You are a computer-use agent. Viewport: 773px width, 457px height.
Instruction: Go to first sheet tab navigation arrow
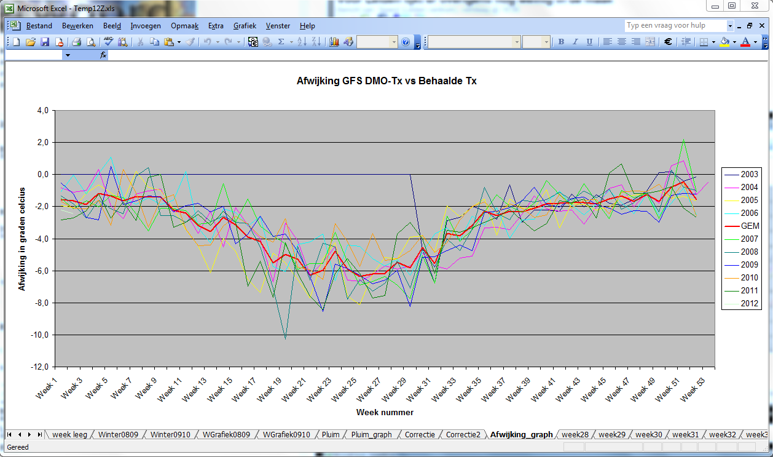click(10, 434)
